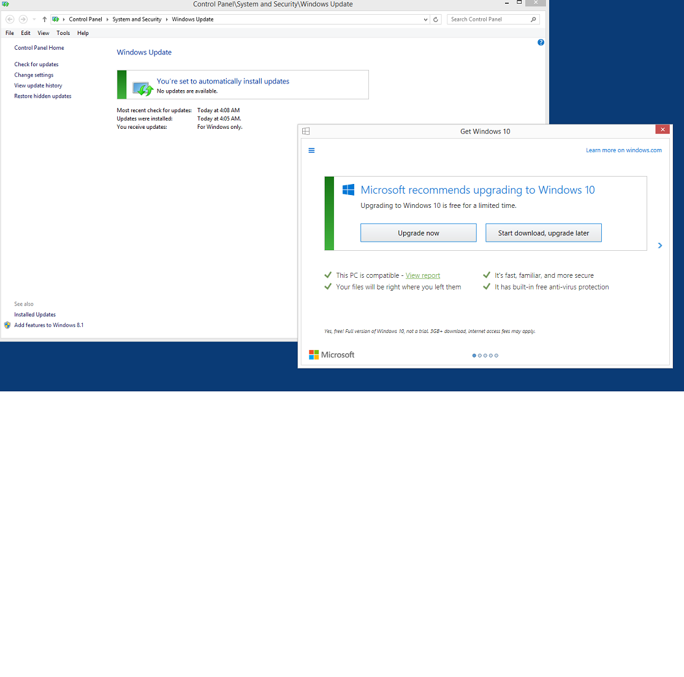The height and width of the screenshot is (677, 684).
Task: Select the third carousel page dot
Action: (485, 355)
